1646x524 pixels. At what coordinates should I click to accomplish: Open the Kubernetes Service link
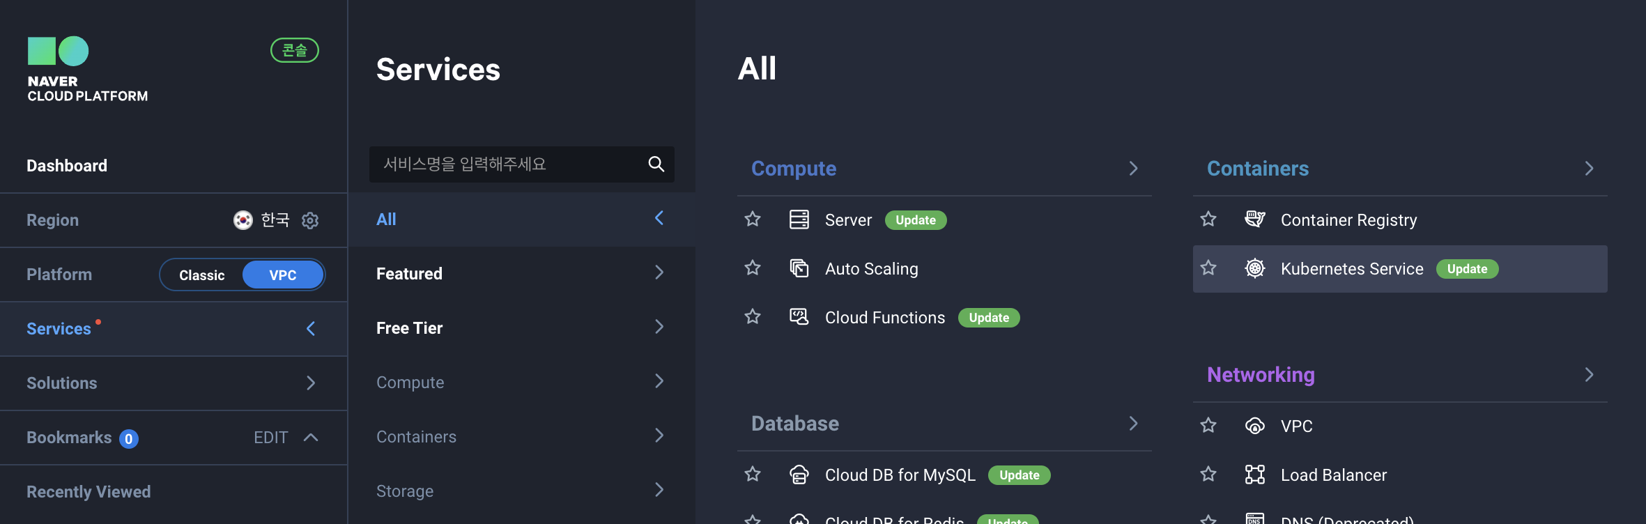pyautogui.click(x=1352, y=269)
